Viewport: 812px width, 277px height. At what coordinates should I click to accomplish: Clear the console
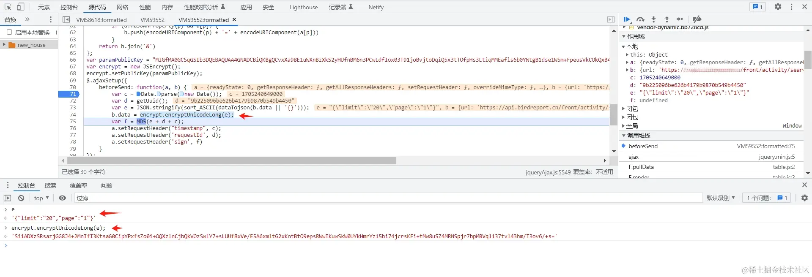click(21, 198)
